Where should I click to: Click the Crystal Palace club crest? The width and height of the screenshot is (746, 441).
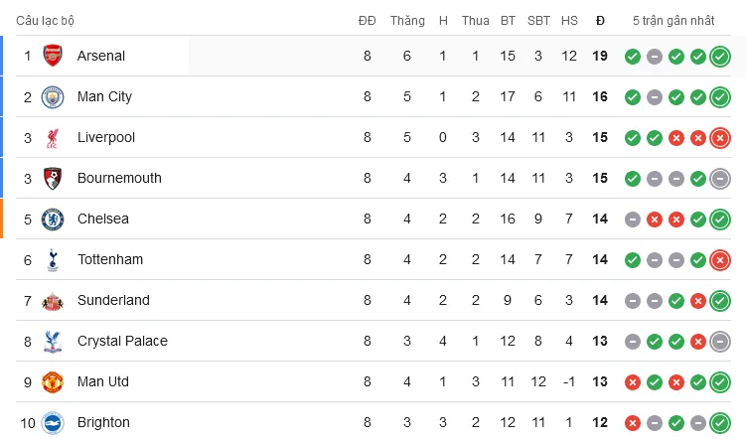tap(53, 341)
